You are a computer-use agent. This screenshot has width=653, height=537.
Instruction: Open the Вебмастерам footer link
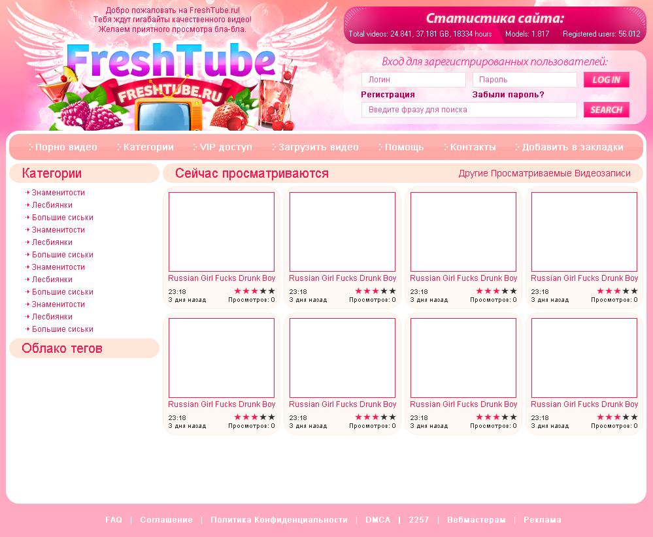[x=477, y=520]
